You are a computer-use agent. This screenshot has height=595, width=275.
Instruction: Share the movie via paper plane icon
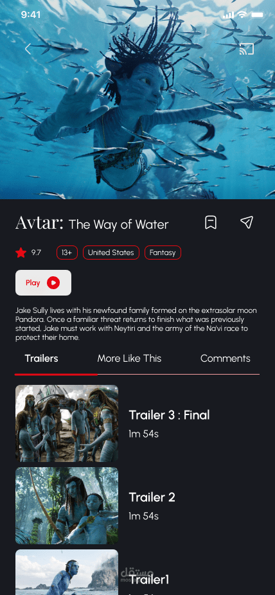click(x=247, y=222)
